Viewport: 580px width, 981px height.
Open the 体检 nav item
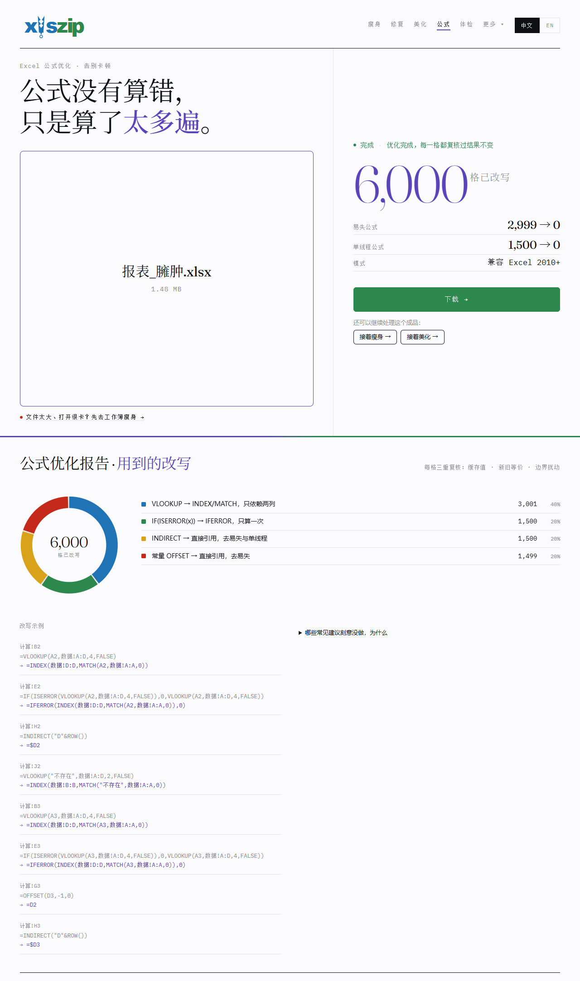(467, 24)
